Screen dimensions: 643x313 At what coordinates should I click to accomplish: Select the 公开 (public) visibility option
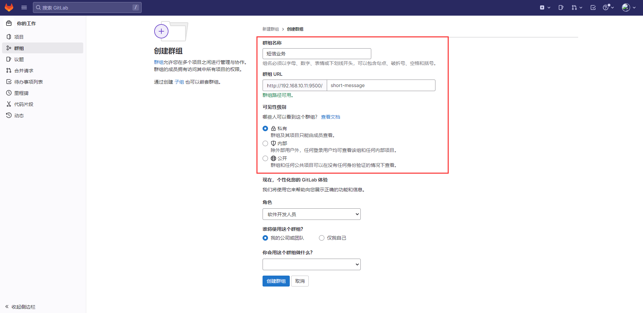coord(265,158)
